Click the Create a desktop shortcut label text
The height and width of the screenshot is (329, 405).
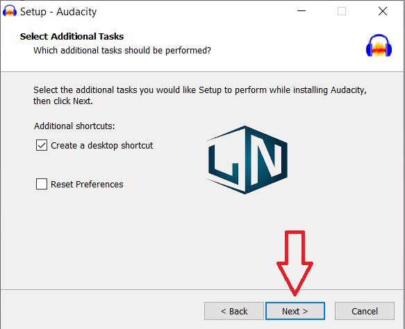pos(101,146)
